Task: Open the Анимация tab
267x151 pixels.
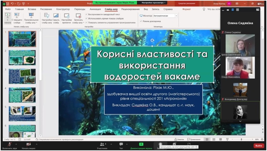Action: (x=95, y=9)
